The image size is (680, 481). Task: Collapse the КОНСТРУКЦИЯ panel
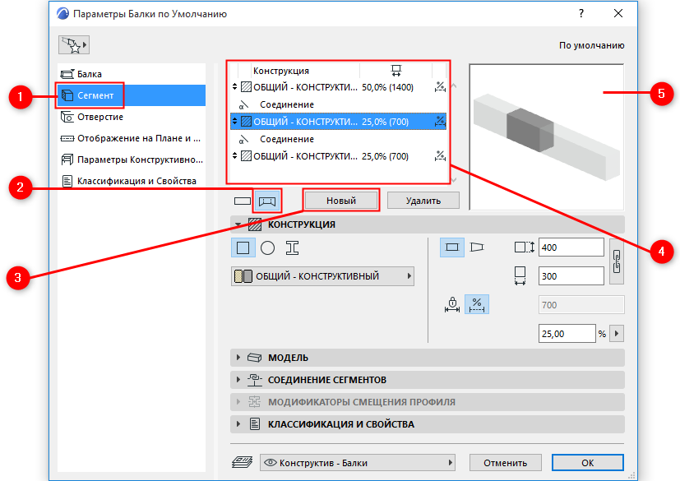pos(238,224)
